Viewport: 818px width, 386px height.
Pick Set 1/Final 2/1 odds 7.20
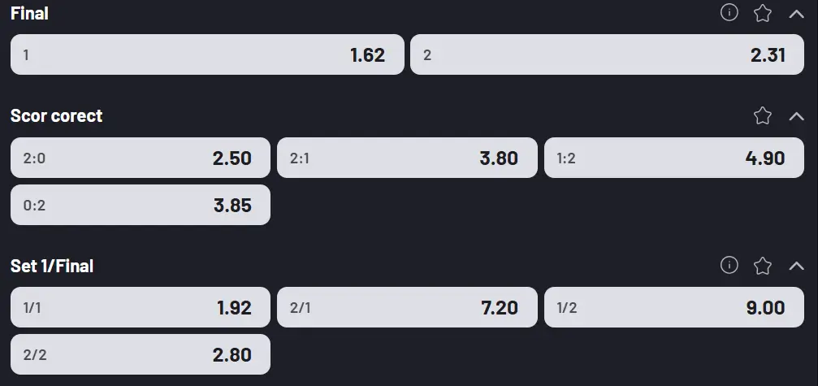click(407, 307)
